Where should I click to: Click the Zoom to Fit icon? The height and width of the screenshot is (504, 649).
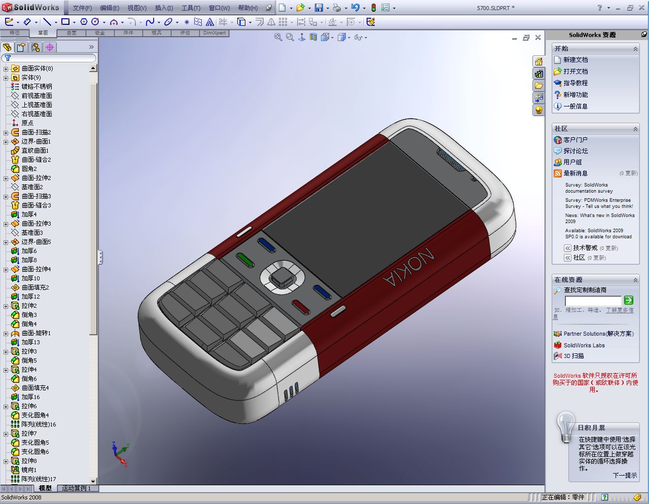pos(278,37)
